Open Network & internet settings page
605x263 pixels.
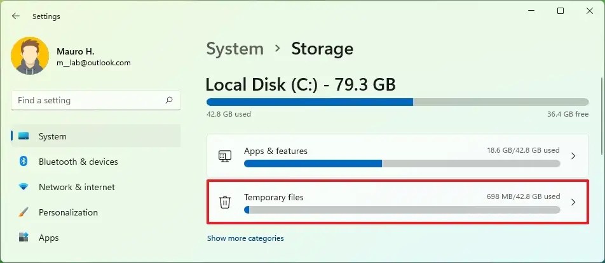pyautogui.click(x=77, y=187)
